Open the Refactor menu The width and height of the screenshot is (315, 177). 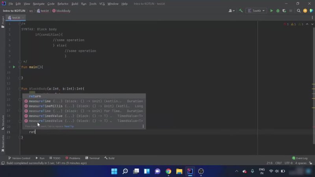click(x=63, y=4)
